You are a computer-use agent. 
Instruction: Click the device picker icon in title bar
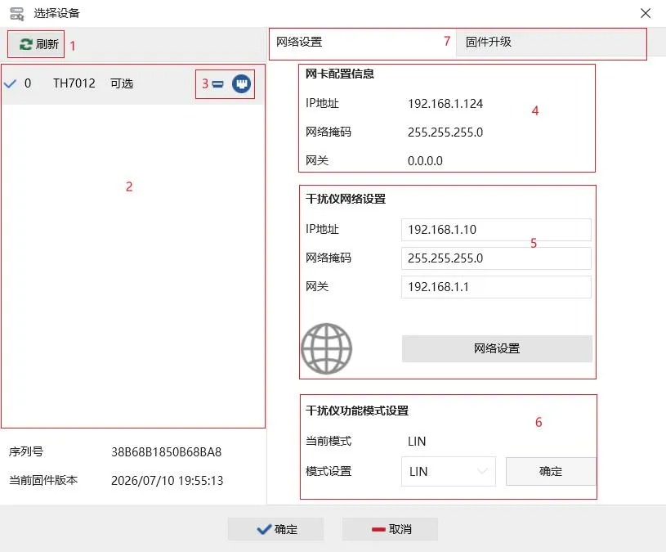[17, 14]
